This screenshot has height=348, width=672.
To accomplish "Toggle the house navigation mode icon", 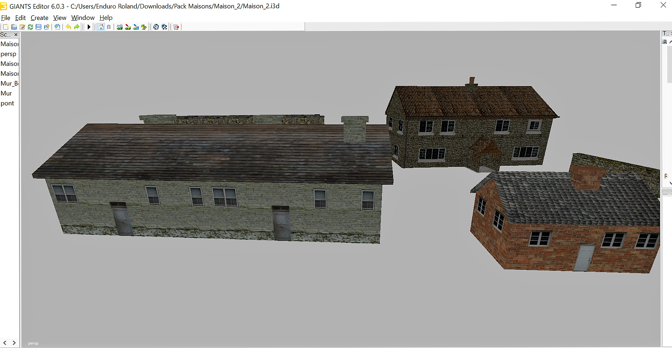I will 101,27.
